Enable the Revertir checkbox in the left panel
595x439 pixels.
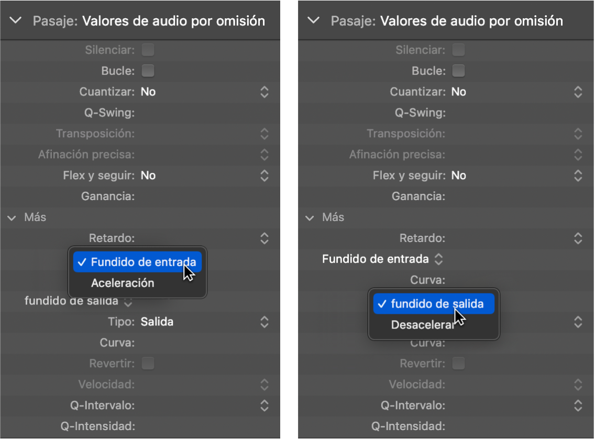tap(148, 364)
